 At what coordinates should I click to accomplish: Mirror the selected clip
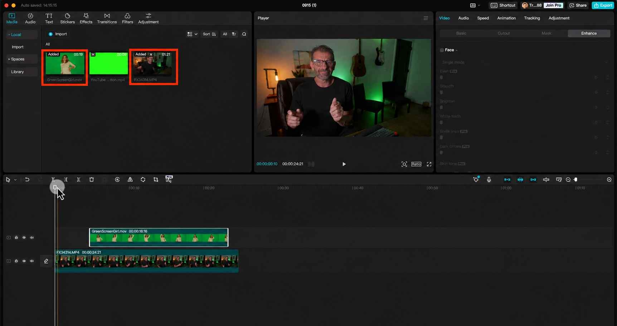tap(130, 179)
